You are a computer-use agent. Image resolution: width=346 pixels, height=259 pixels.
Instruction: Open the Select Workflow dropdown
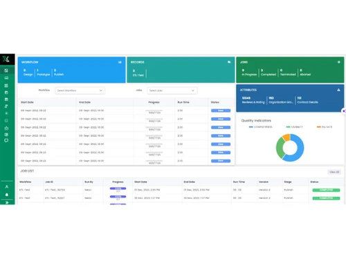pyautogui.click(x=80, y=90)
